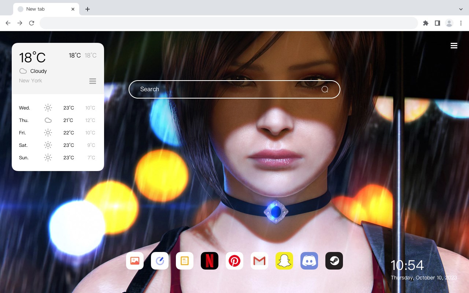The height and width of the screenshot is (293, 469).
Task: Select the Fri. forecast row label
Action: click(x=22, y=133)
